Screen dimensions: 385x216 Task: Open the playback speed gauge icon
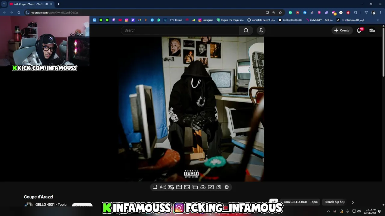pos(203,187)
